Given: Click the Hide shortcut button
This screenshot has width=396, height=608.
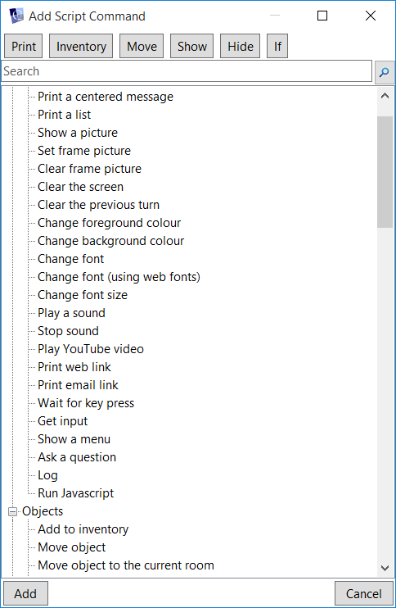Looking at the screenshot, I should click(241, 47).
